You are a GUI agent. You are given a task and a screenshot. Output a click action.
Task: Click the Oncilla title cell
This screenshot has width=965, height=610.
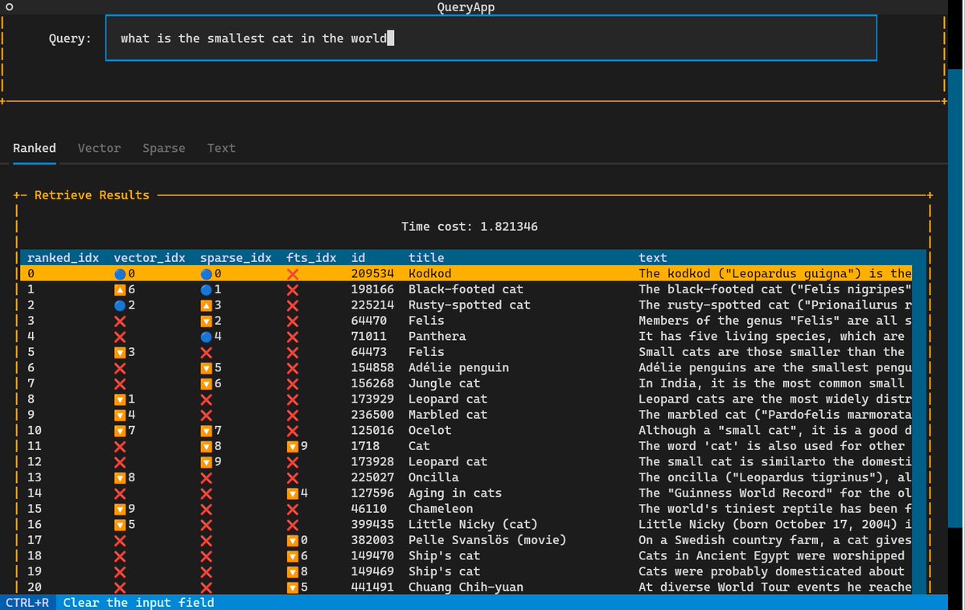click(433, 477)
